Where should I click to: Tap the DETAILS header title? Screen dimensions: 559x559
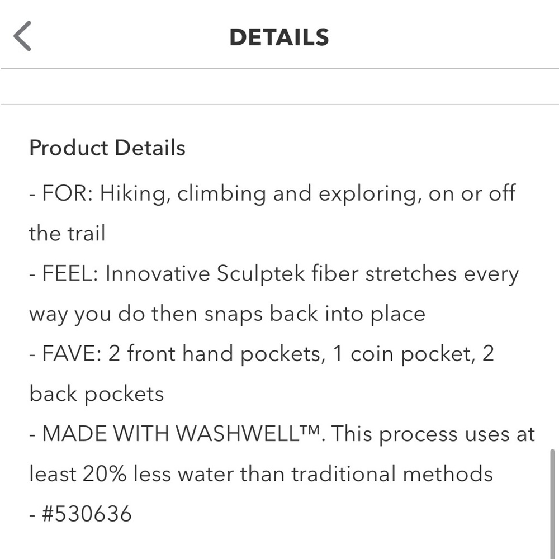[279, 37]
